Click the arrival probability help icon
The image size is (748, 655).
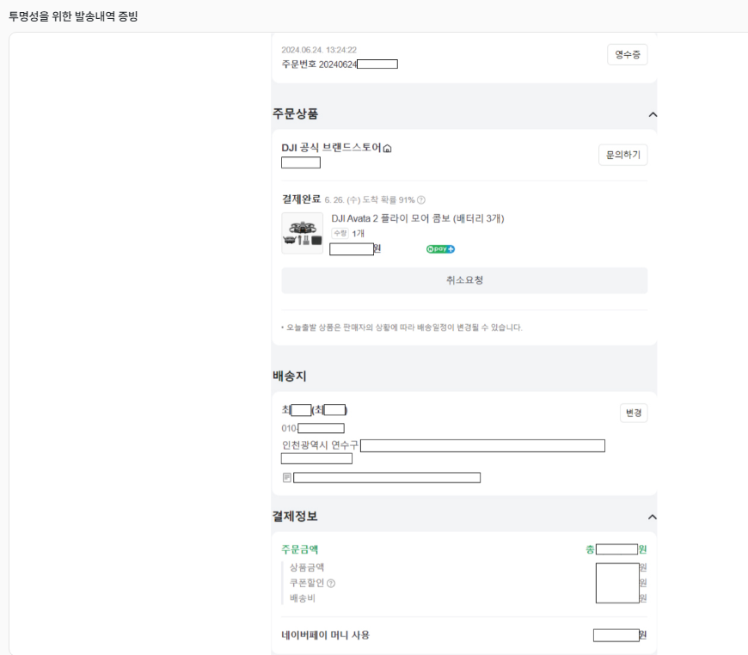point(420,200)
